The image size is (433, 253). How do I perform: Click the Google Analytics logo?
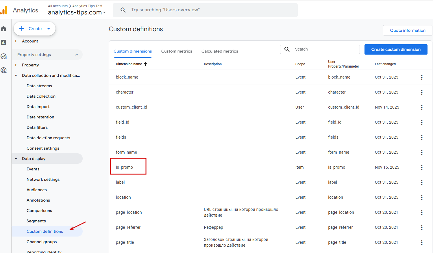4,10
